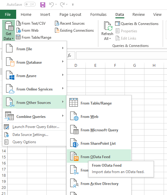Click the Combine Queries tables icon
The height and width of the screenshot is (195, 167).
tap(9, 116)
